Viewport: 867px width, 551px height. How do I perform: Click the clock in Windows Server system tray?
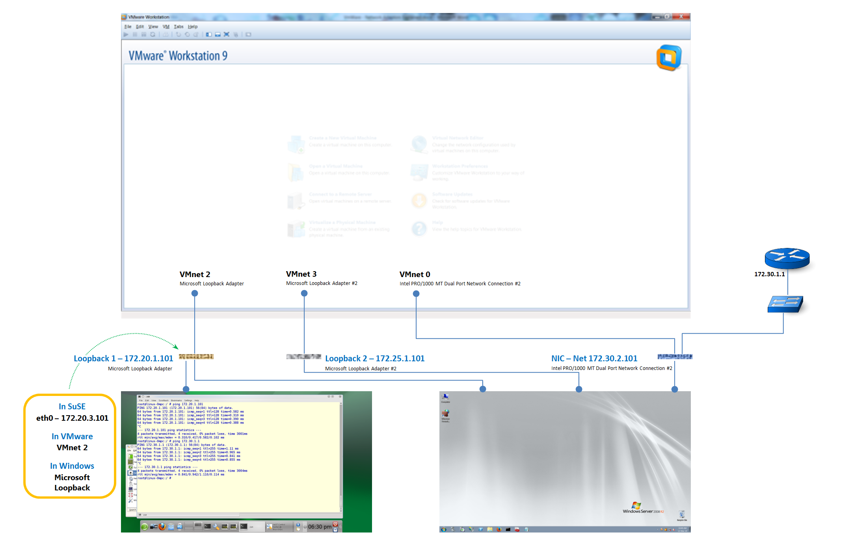(683, 530)
